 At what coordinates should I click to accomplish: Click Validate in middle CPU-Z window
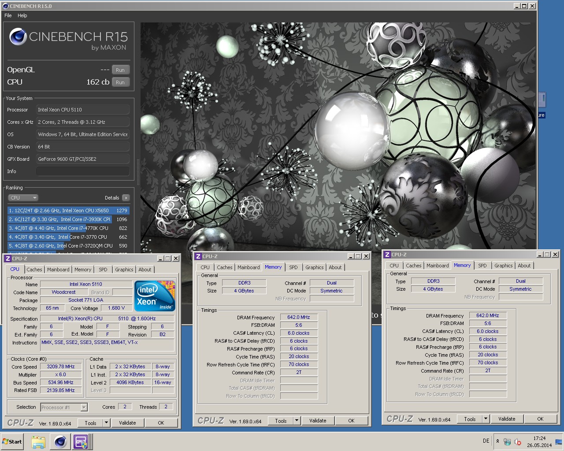(x=318, y=421)
